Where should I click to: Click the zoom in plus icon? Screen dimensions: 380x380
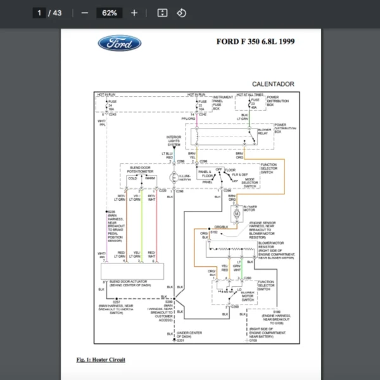tap(134, 13)
